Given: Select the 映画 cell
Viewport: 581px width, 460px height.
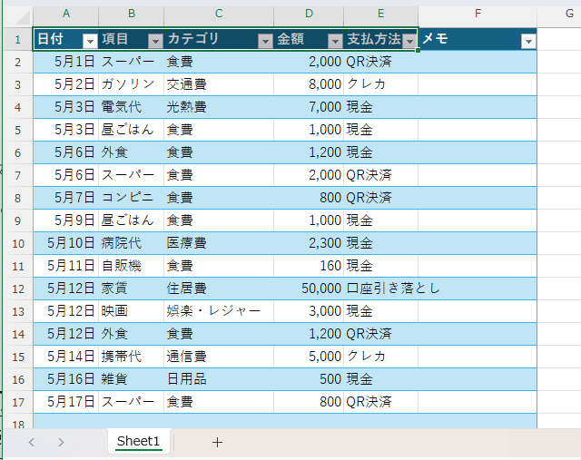Looking at the screenshot, I should click(132, 311).
